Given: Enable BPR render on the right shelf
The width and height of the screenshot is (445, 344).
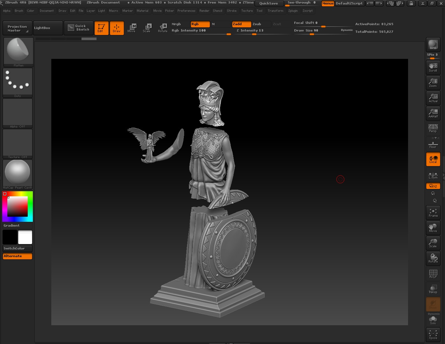Looking at the screenshot, I should [x=433, y=45].
